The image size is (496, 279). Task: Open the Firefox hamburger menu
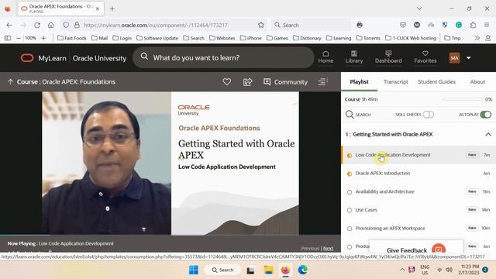point(487,25)
